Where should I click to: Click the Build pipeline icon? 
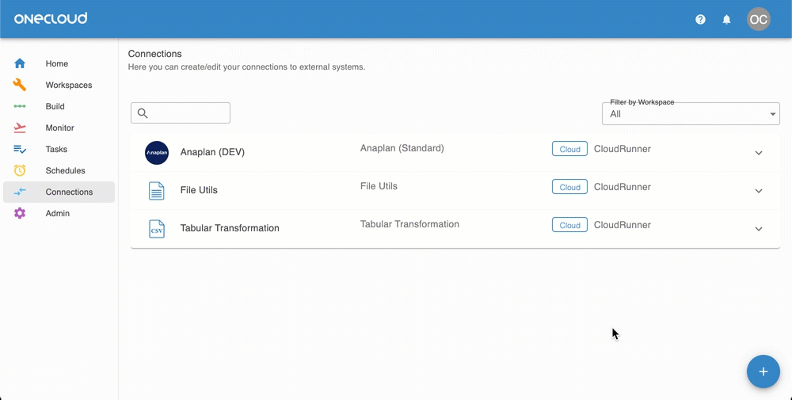20,106
